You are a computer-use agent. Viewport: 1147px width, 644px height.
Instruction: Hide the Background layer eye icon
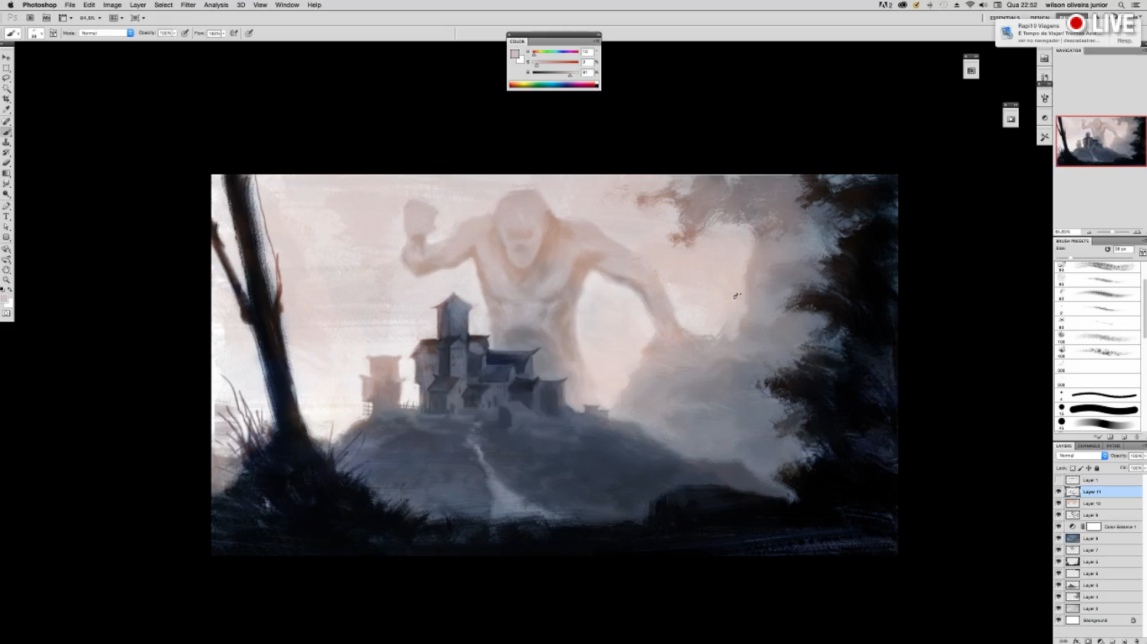[1059, 620]
